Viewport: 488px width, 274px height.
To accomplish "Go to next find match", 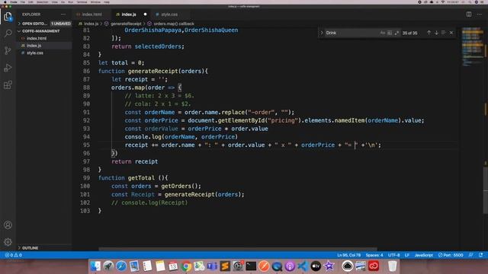I will [436, 33].
